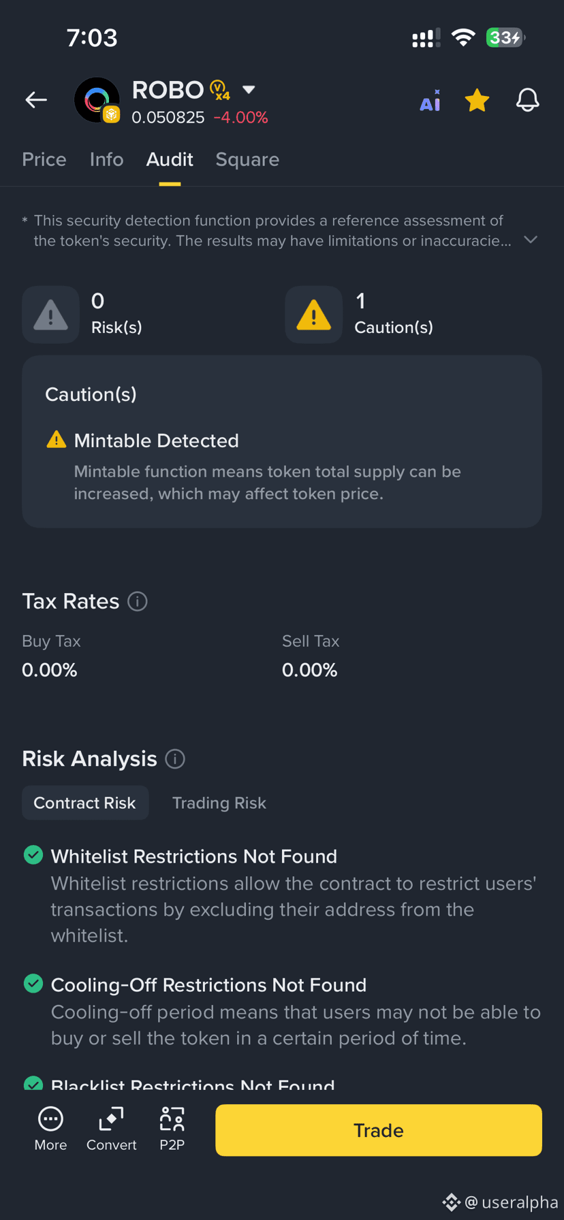Open price alert bell icon

point(527,100)
